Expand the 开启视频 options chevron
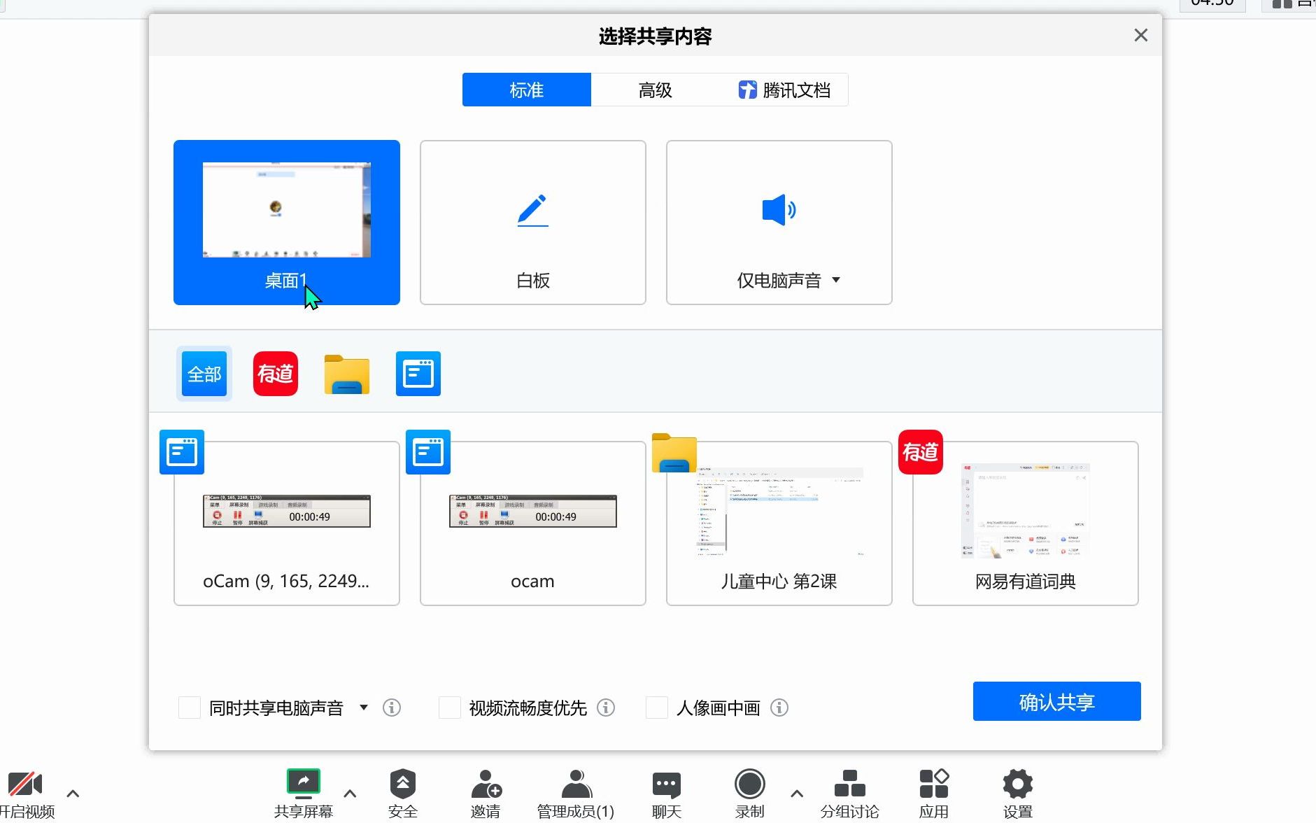Viewport: 1316px width, 823px height. click(73, 794)
